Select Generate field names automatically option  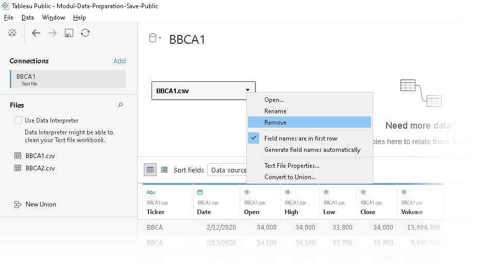pos(309,150)
